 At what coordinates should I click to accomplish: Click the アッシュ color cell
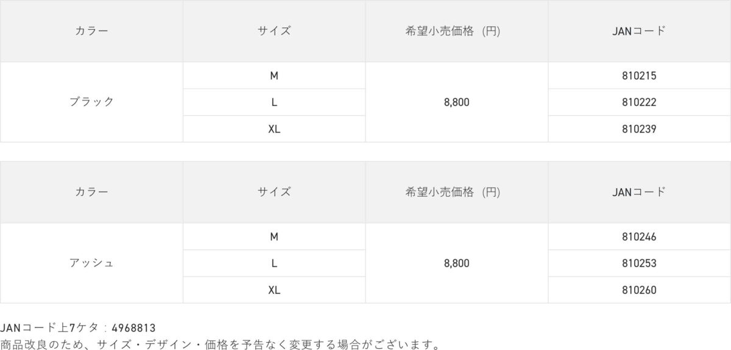(x=91, y=263)
